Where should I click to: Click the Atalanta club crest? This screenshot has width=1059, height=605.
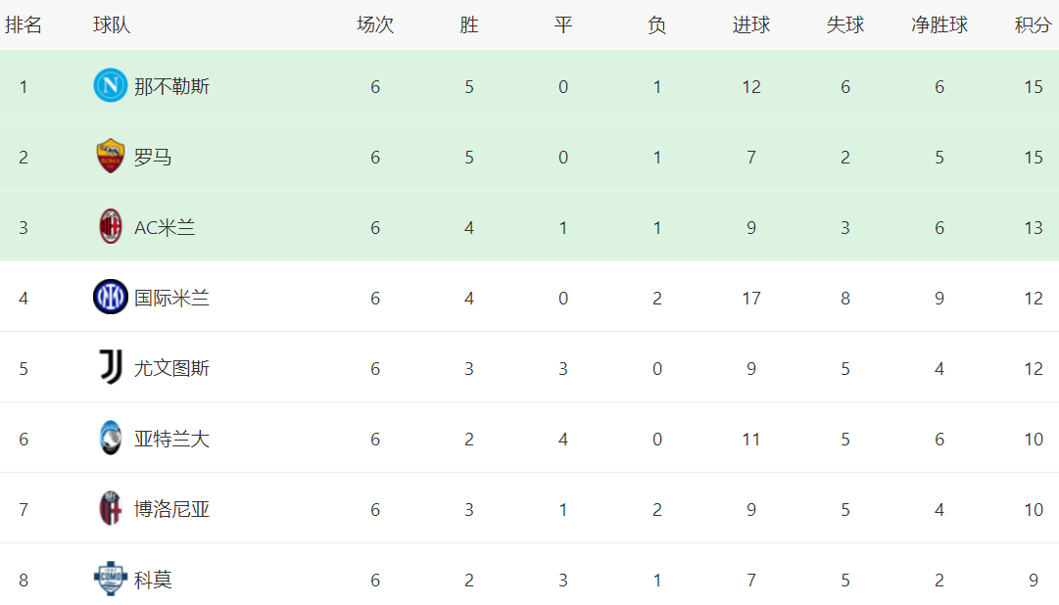pos(110,439)
